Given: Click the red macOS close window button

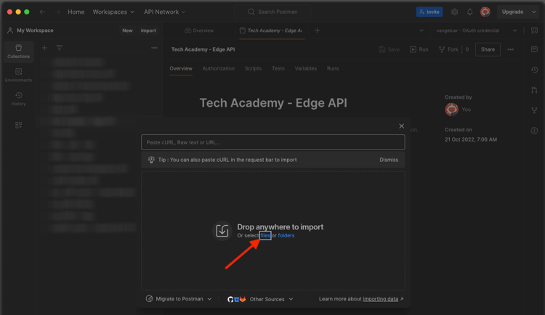Looking at the screenshot, I should [9, 12].
